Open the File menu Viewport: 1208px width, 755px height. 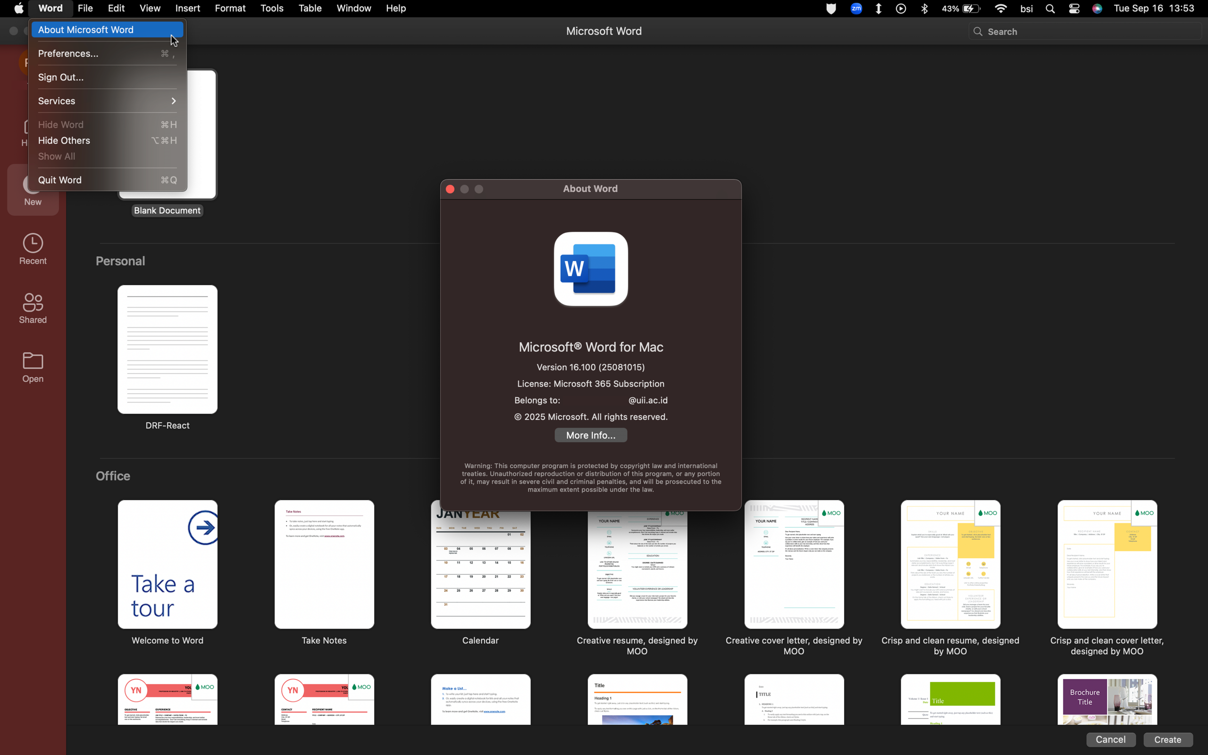(85, 8)
